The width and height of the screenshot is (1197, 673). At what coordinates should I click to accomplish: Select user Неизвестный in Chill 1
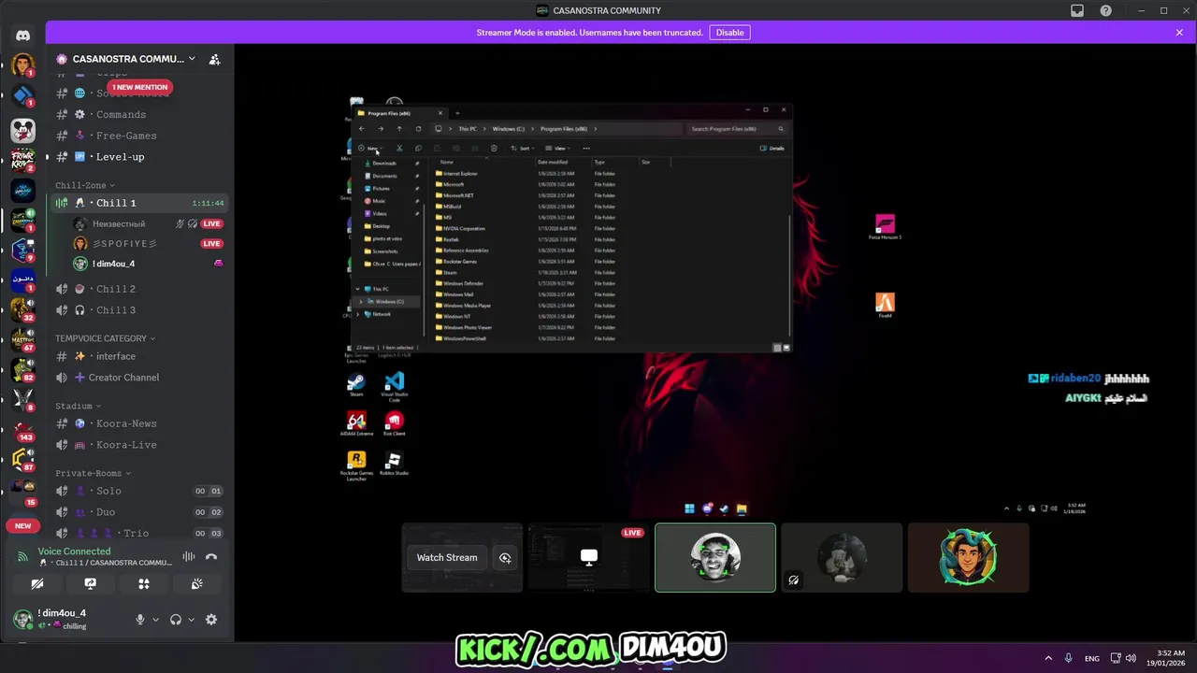click(148, 224)
